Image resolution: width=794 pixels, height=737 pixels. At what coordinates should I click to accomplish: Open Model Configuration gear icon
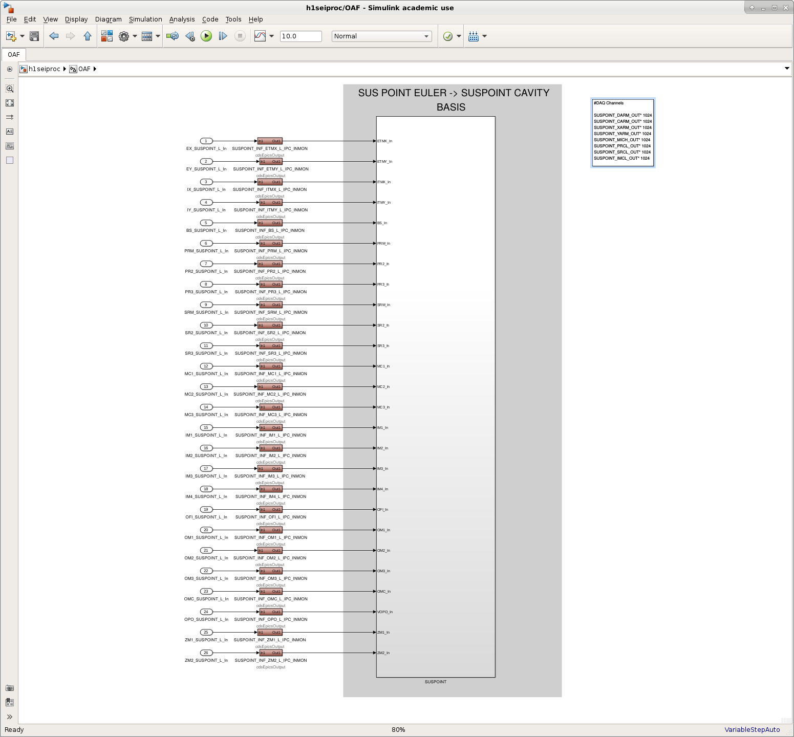(124, 36)
